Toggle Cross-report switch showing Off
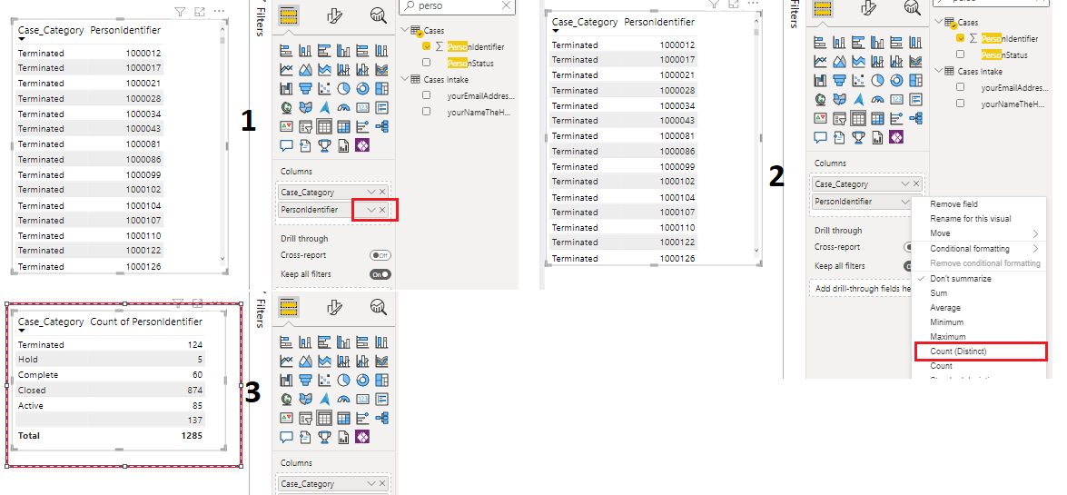 [x=380, y=255]
